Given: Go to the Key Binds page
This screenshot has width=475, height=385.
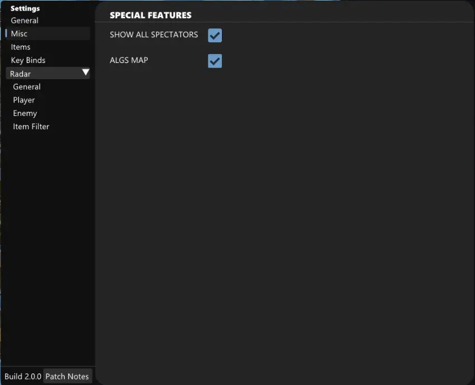Looking at the screenshot, I should [28, 60].
